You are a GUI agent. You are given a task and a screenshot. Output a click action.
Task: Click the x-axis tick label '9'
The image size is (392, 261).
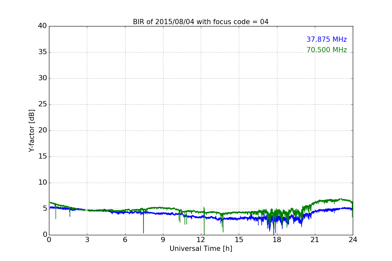[x=163, y=240]
